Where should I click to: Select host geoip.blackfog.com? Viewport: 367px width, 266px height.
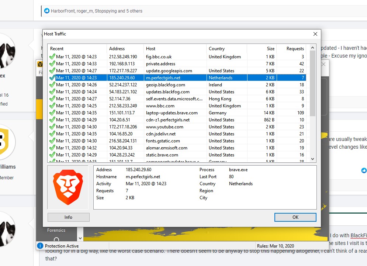coord(166,85)
